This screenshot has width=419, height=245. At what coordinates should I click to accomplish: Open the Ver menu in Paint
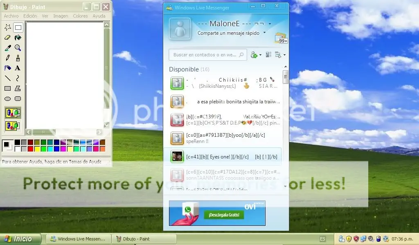click(45, 16)
